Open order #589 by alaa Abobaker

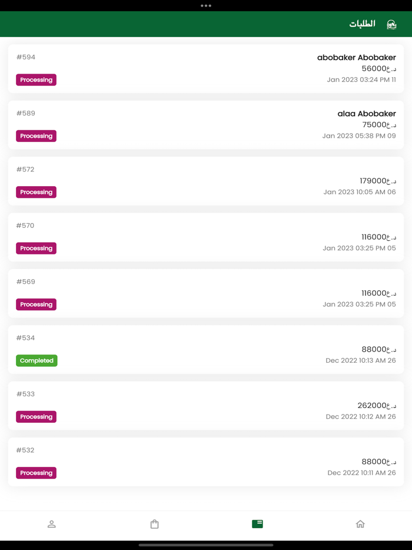pos(206,124)
